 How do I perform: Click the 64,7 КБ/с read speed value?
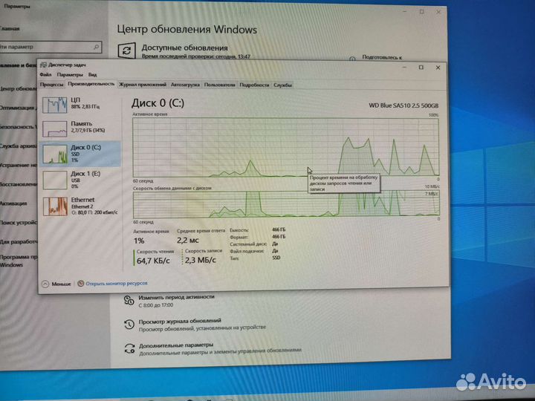click(153, 261)
